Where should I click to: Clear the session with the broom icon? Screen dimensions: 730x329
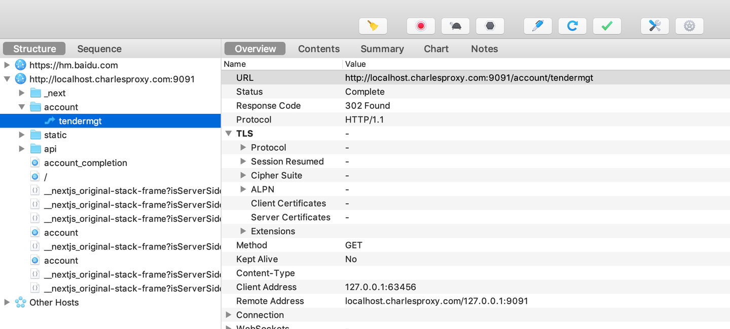click(373, 26)
